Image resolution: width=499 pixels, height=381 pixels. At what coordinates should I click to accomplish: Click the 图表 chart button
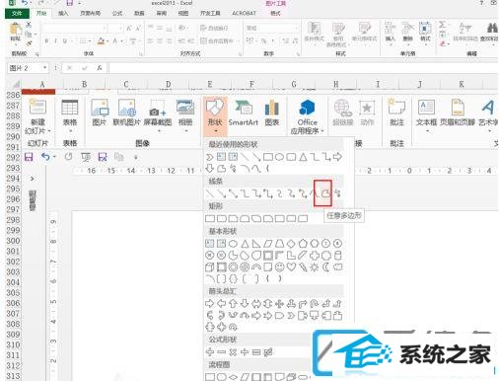[272, 114]
